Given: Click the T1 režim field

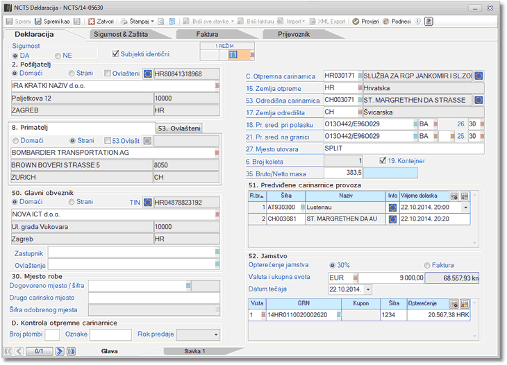Looking at the screenshot, I should pyautogui.click(x=239, y=55).
